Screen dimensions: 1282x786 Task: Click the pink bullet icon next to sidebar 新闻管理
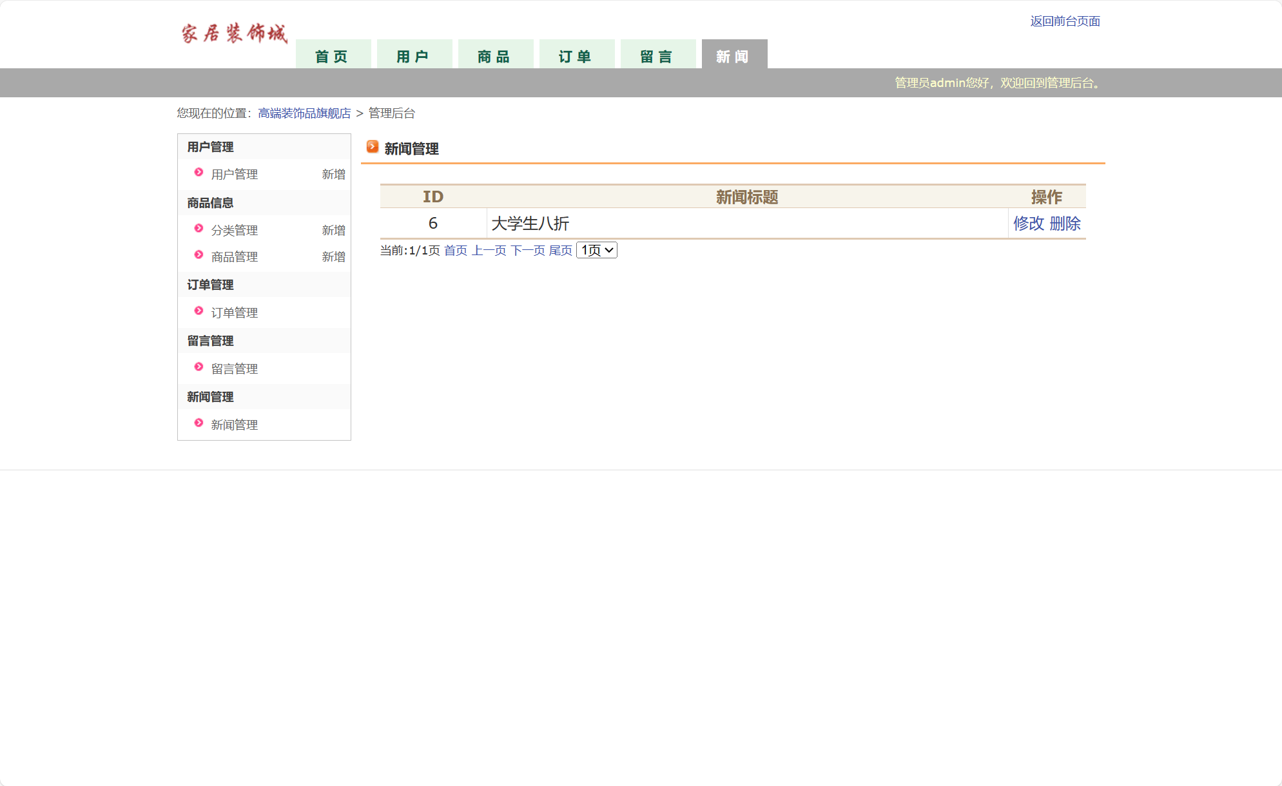coord(199,423)
